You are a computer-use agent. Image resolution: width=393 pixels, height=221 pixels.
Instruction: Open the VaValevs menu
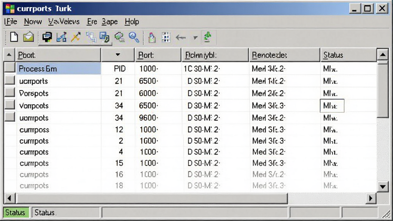64,22
